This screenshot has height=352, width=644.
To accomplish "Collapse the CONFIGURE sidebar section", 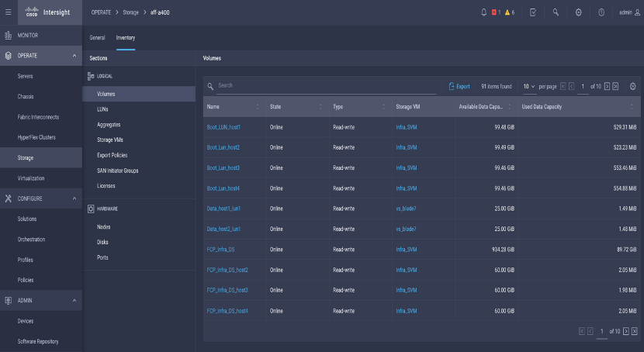I will (x=74, y=198).
